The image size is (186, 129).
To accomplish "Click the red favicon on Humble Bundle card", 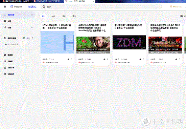I will pos(79,63).
